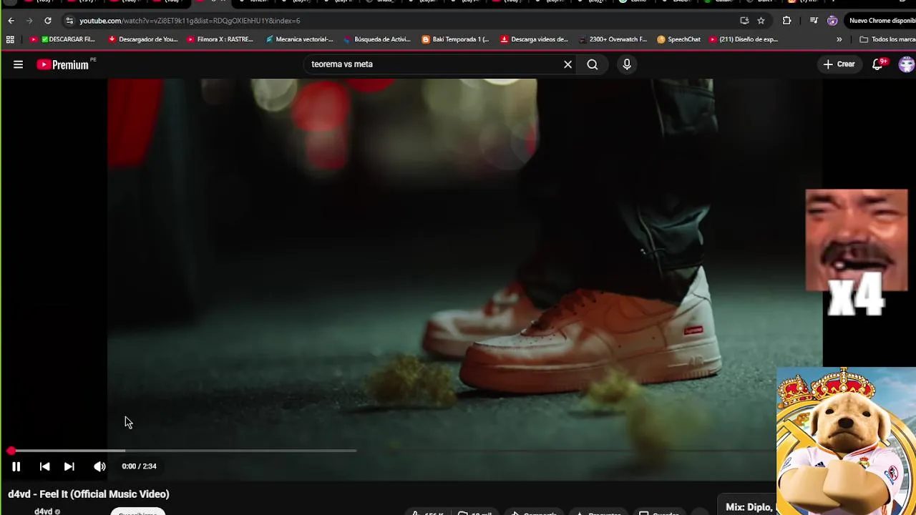
Task: Open the 'Búsqueda de Activi...' bookmark
Action: point(378,39)
